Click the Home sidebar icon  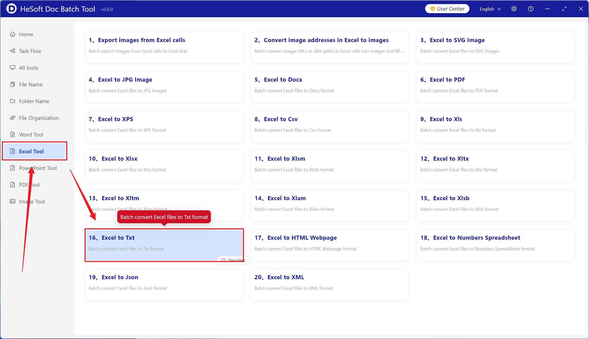click(12, 34)
